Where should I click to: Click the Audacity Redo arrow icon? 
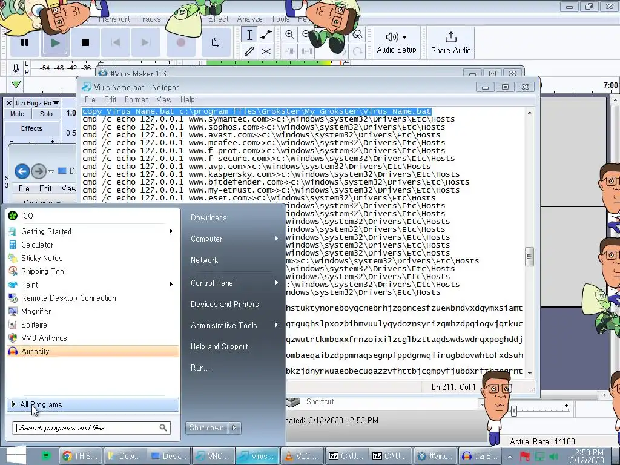(357, 51)
